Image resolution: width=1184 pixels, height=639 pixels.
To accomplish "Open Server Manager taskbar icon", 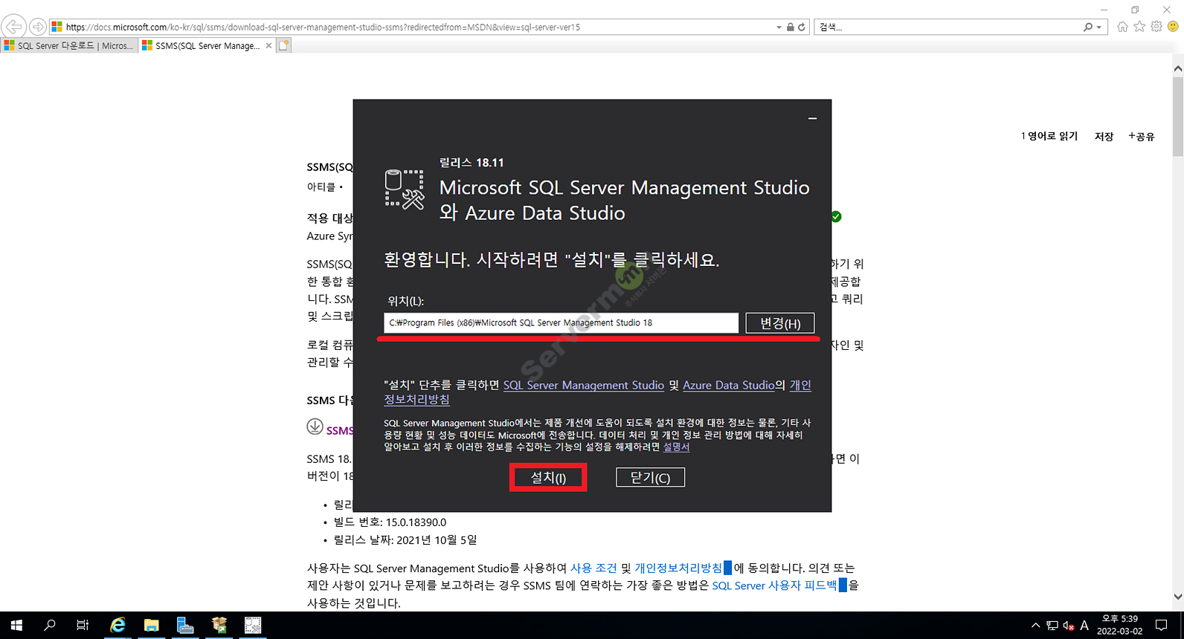I will coord(185,625).
